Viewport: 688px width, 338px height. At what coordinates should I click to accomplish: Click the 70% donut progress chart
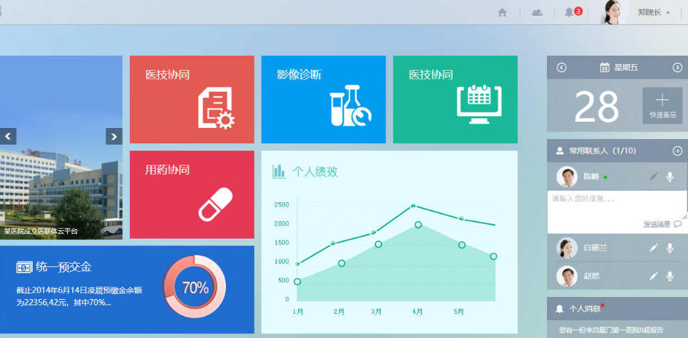click(195, 287)
